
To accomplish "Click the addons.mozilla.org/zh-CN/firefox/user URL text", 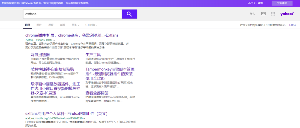I will (x=54, y=118).
